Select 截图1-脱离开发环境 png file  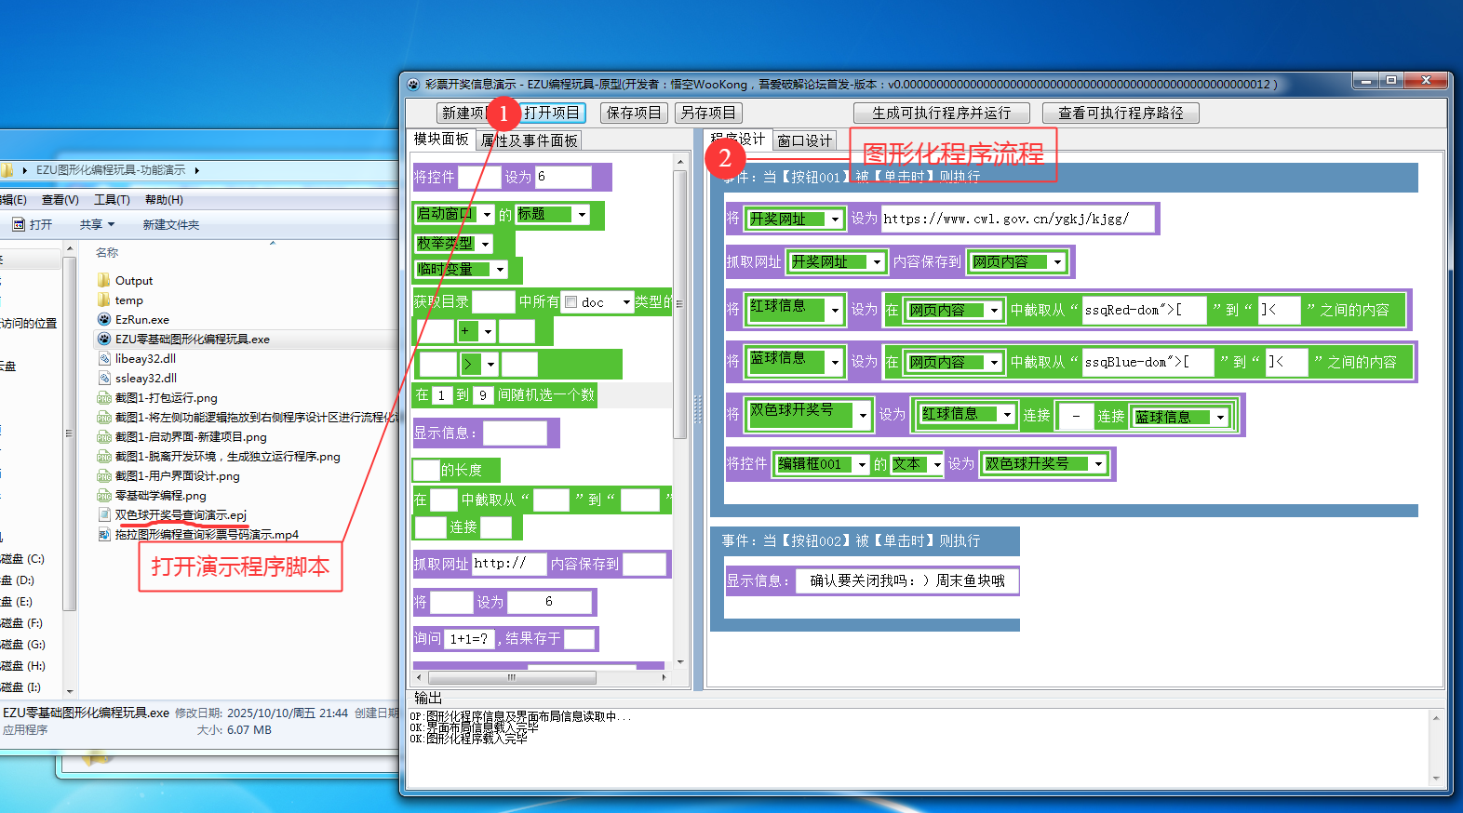point(227,456)
